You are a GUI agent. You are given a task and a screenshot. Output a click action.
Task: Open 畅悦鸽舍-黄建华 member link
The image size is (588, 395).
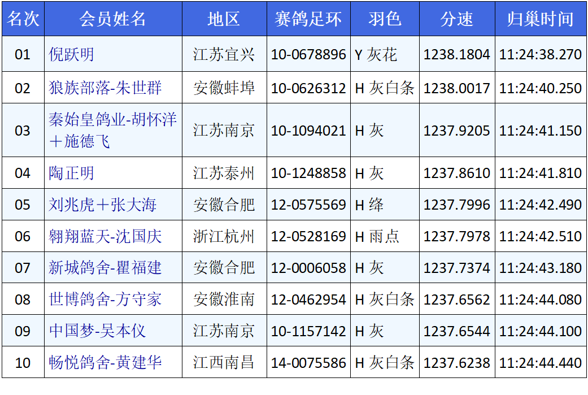[105, 362]
